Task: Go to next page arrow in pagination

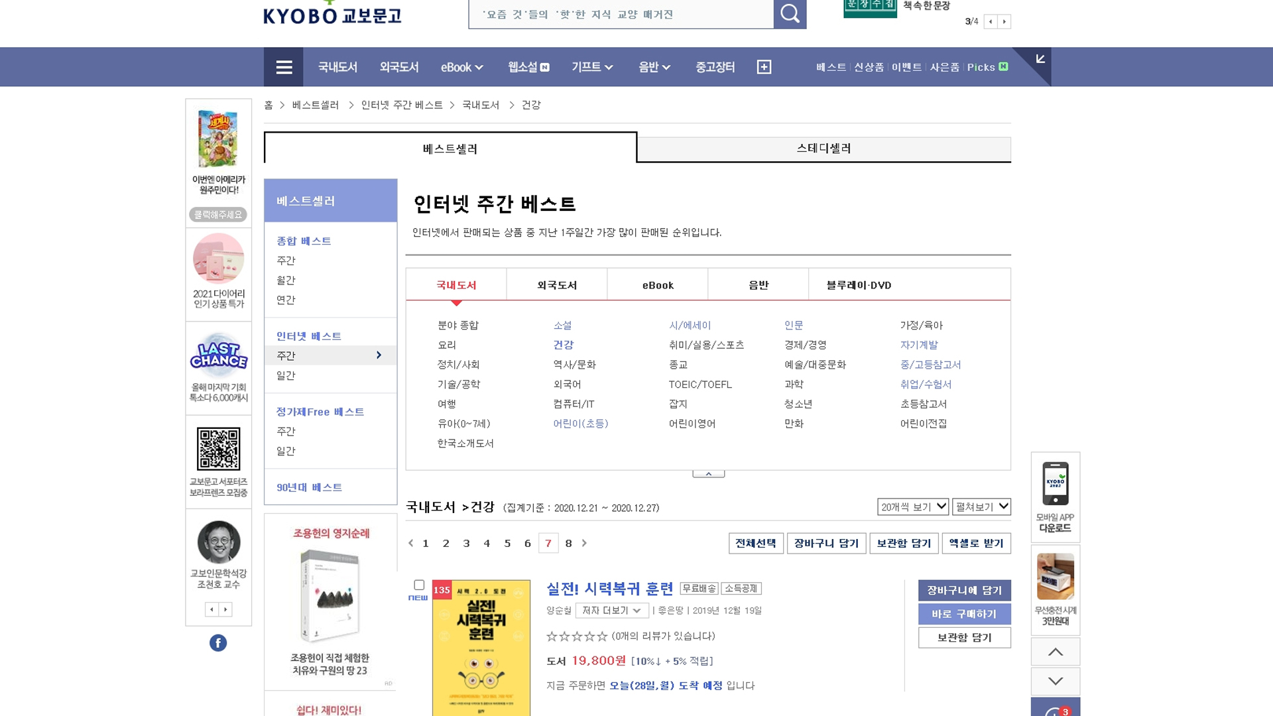Action: [x=584, y=543]
